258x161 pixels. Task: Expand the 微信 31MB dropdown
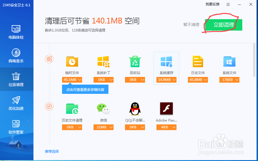tap(104, 127)
